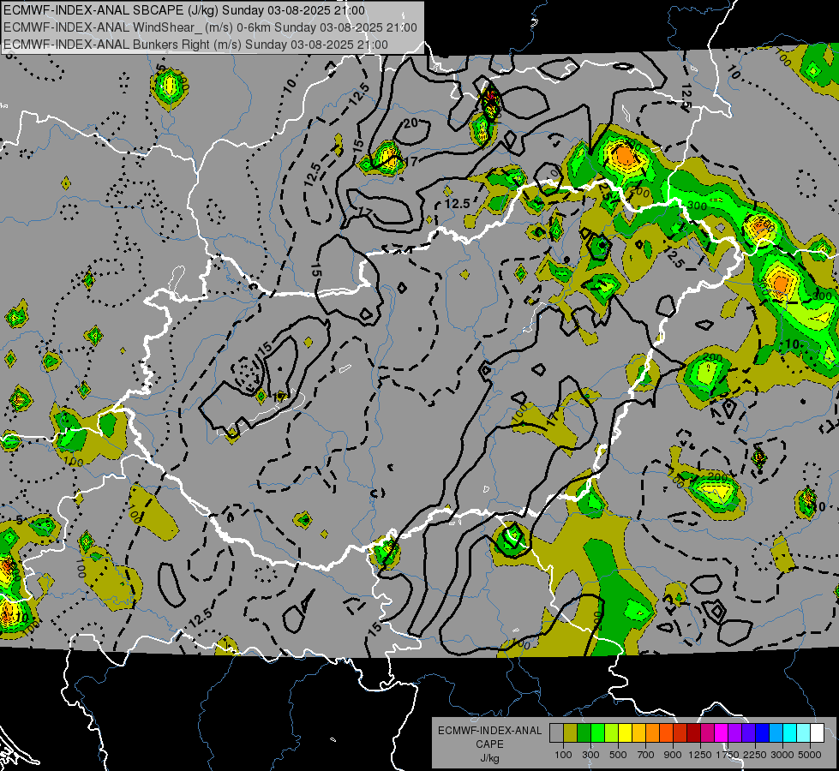Click the legend value 5000
This screenshot has width=839, height=771.
pyautogui.click(x=810, y=755)
